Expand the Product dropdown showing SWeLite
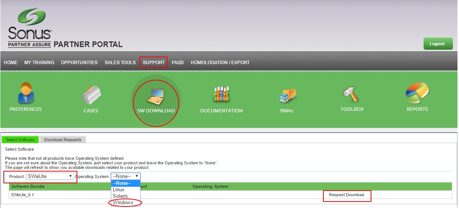Viewport: 459px width, 208px height. click(x=50, y=176)
